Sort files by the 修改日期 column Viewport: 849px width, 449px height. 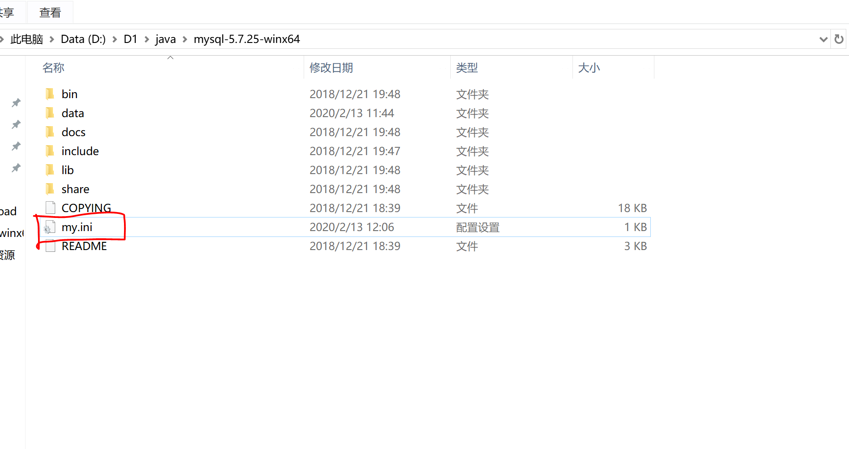(331, 67)
